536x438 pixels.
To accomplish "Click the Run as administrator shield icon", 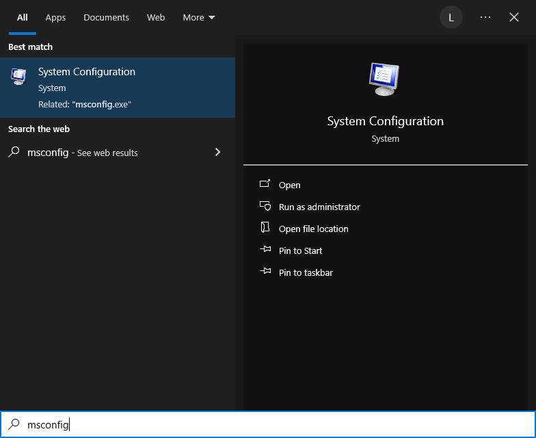I will (265, 205).
